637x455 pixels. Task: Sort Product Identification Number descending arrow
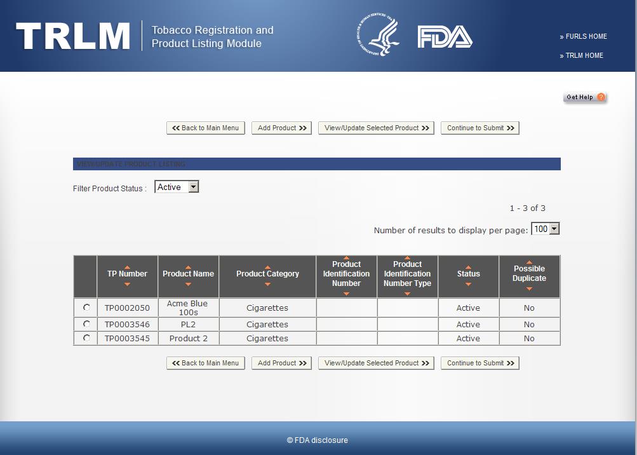point(346,294)
